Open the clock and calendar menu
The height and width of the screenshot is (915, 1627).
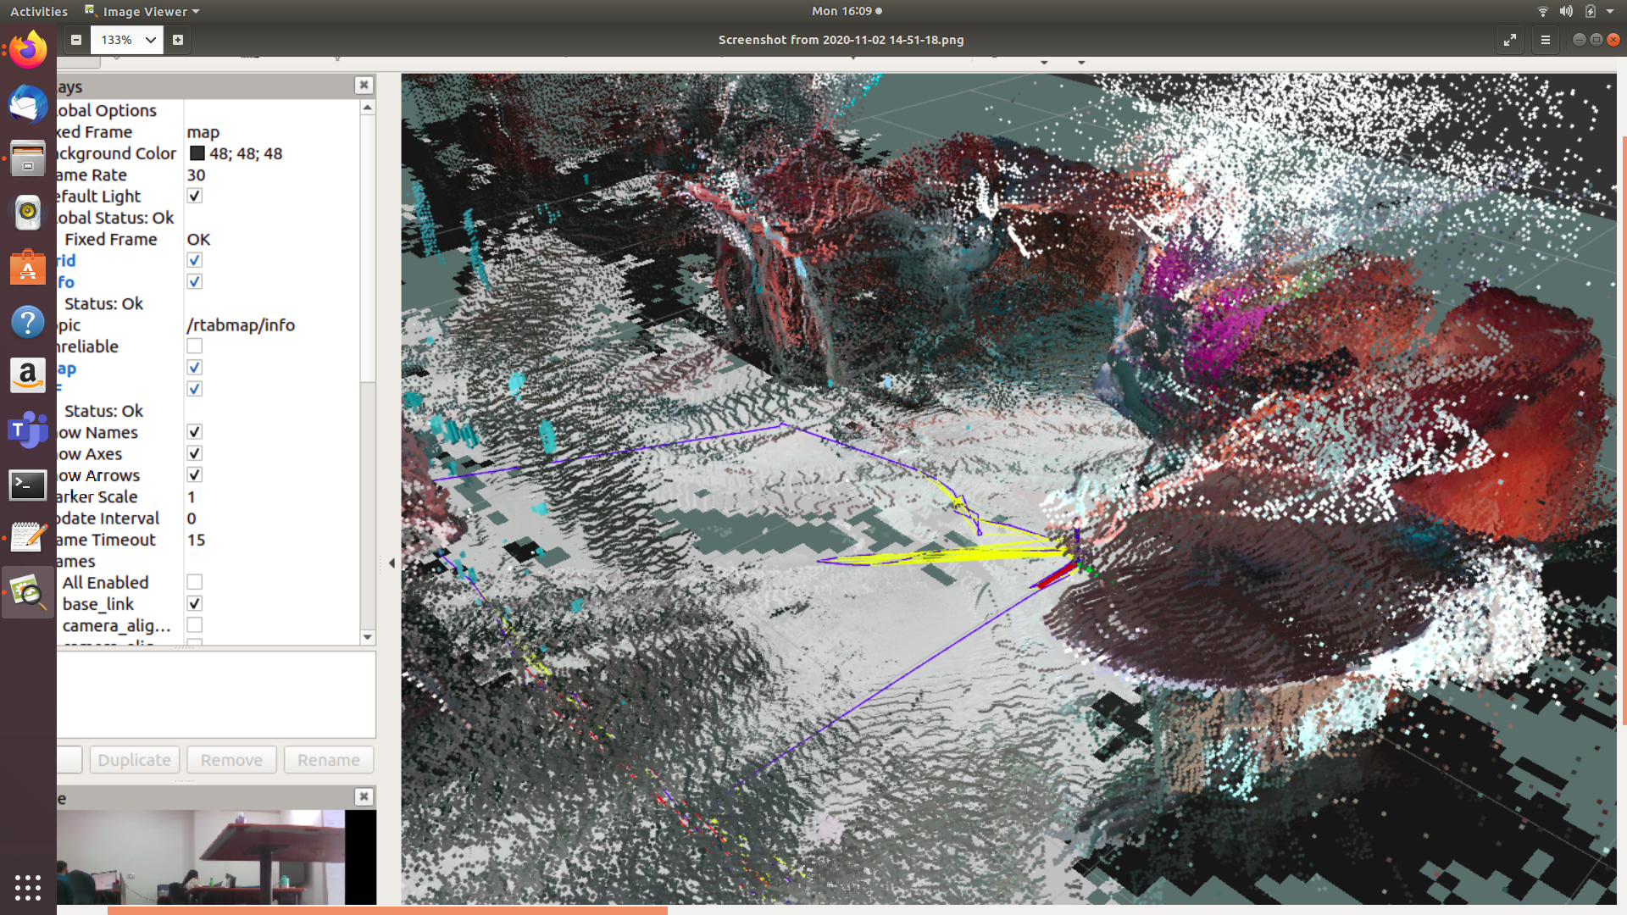point(847,11)
